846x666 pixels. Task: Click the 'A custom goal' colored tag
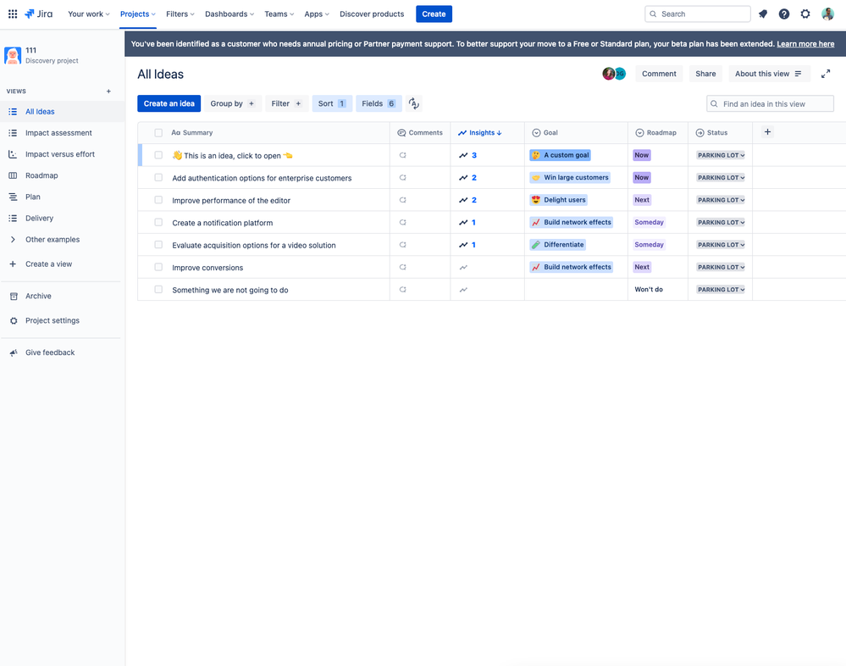[x=560, y=155]
